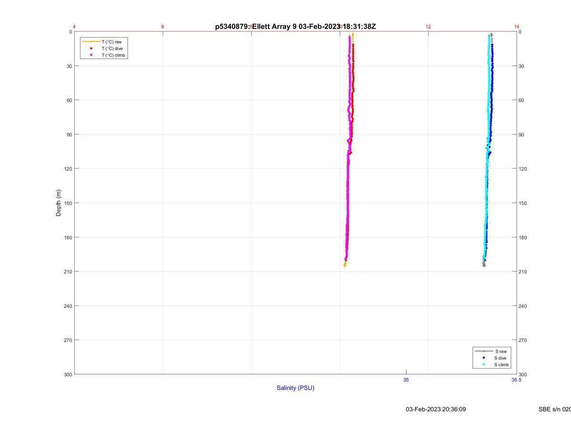Viewport: 571px width, 421px height.
Task: Click the 210 tick on left depth axis
Action: tap(68, 272)
